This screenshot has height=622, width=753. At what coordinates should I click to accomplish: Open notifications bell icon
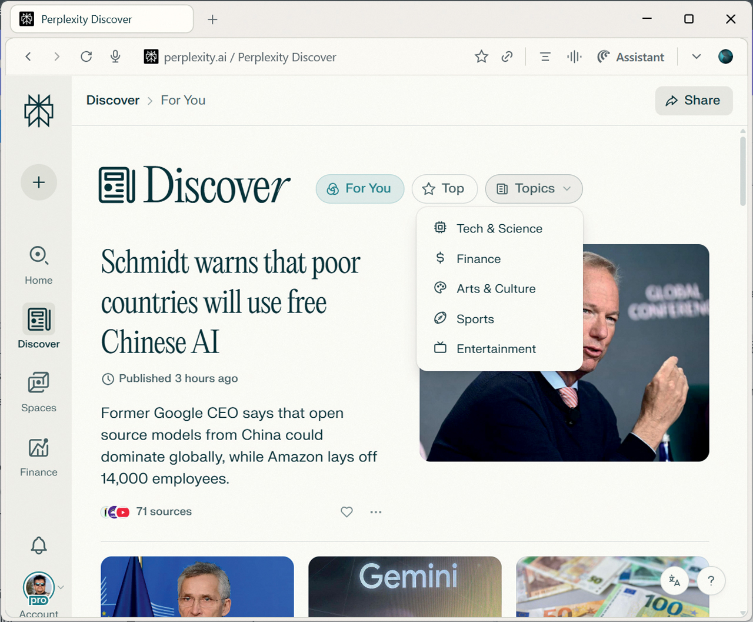[x=39, y=546]
